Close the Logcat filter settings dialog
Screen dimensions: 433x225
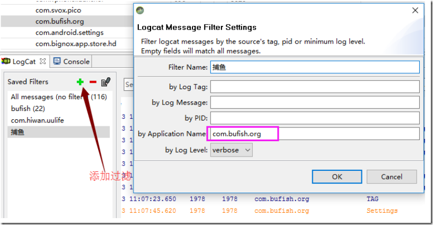click(x=415, y=11)
